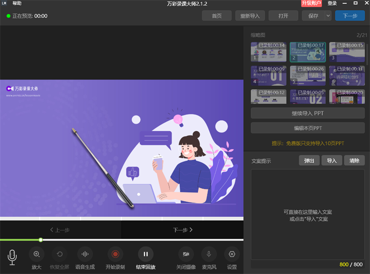
Task: Start recording with 开始录制 button
Action: click(115, 254)
